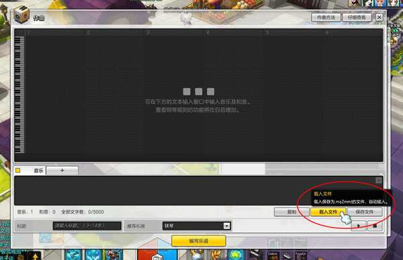This screenshot has width=403, height=260.
Task: Click the hint text 可在下方的文本输入窗口中输入音乐及和音
Action: pyautogui.click(x=197, y=102)
